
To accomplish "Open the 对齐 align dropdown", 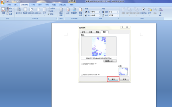I will (150, 11).
